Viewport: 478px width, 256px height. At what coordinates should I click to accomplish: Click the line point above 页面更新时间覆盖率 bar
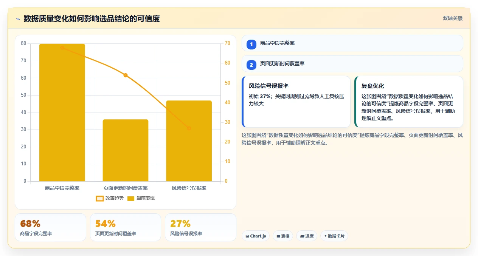126,75
